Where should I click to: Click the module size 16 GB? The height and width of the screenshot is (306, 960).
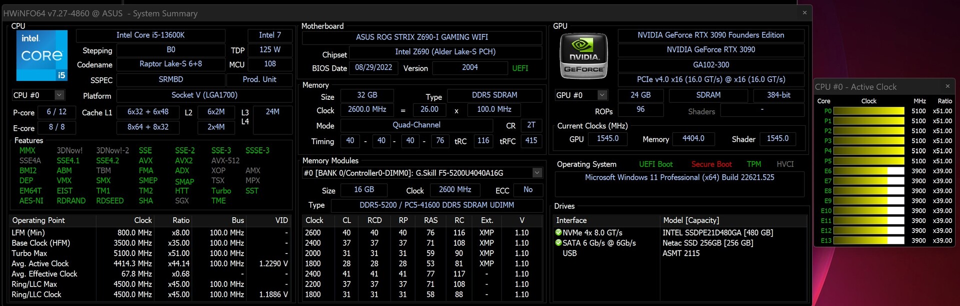click(x=364, y=190)
